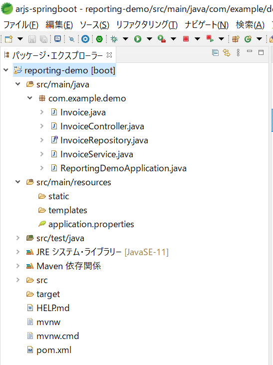Click the New wizard icon in toolbar
The image size is (273, 365).
pos(9,39)
